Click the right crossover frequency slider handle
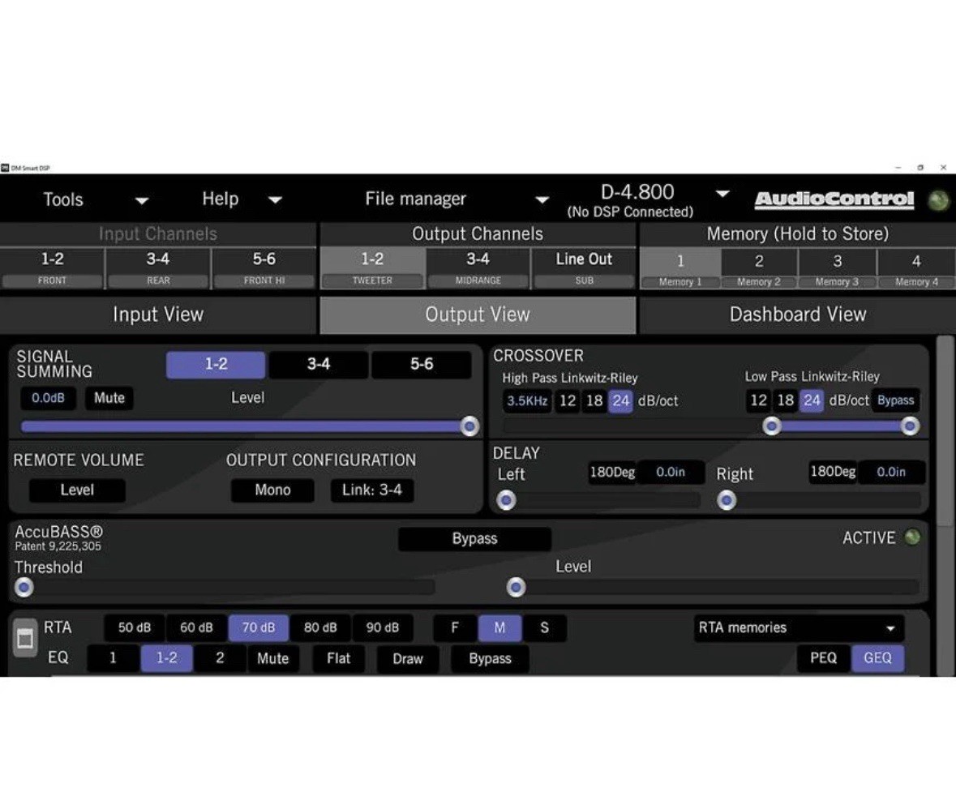 pos(910,426)
